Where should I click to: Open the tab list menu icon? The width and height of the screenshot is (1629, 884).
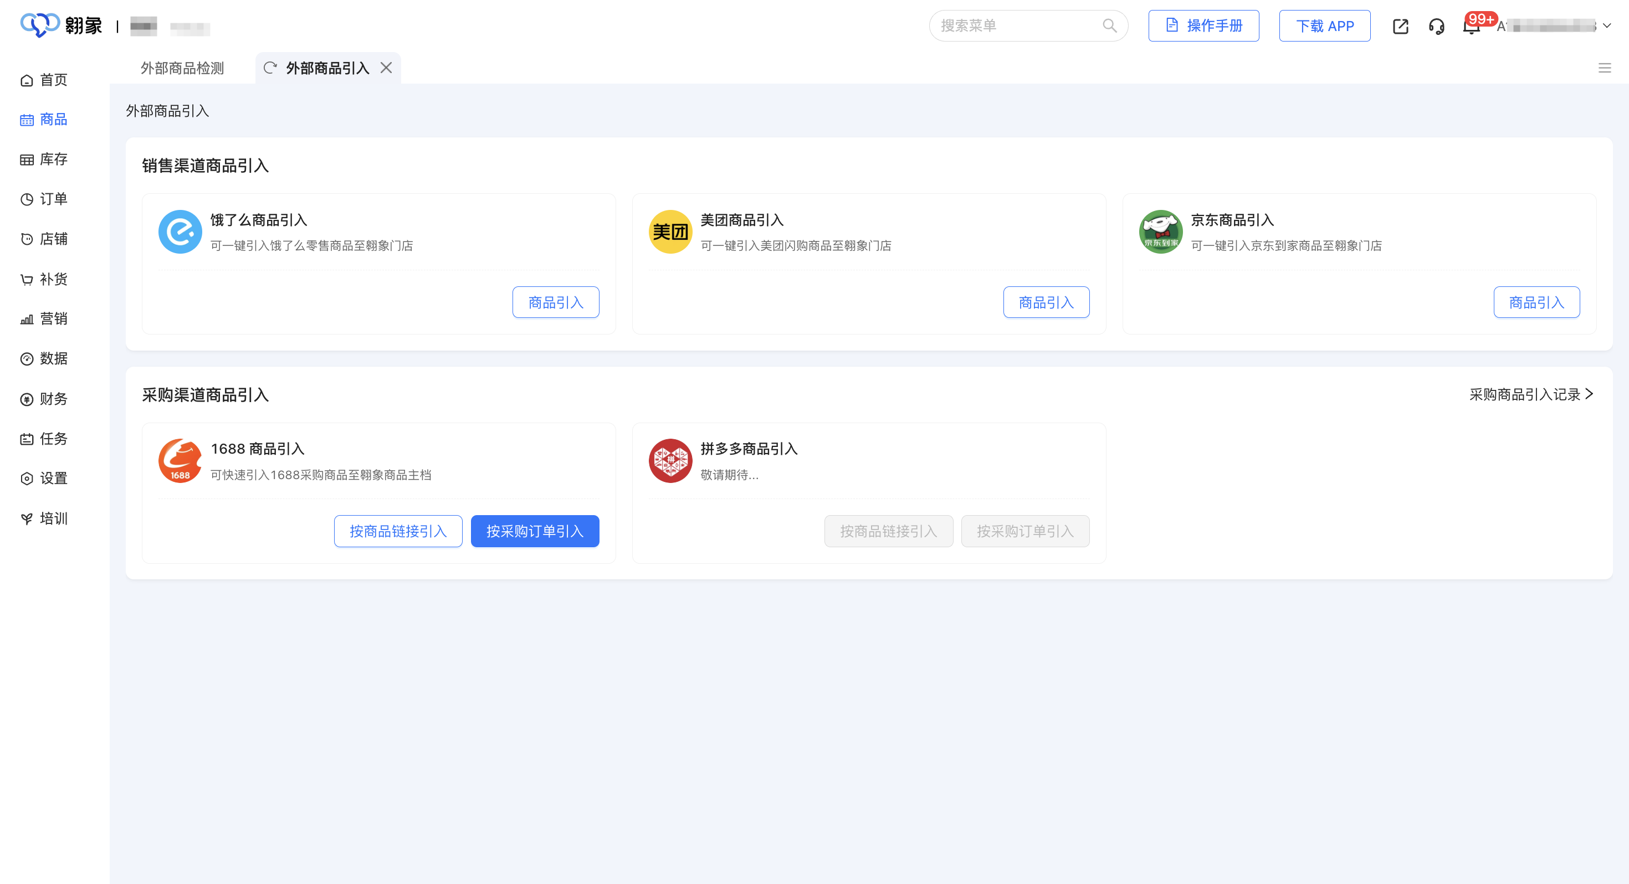(1604, 68)
